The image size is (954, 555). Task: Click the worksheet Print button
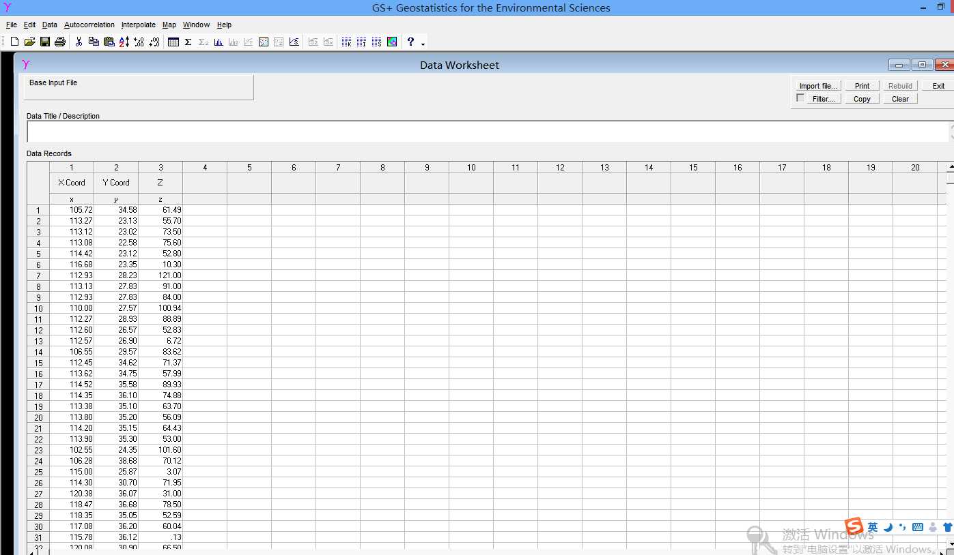tap(862, 86)
